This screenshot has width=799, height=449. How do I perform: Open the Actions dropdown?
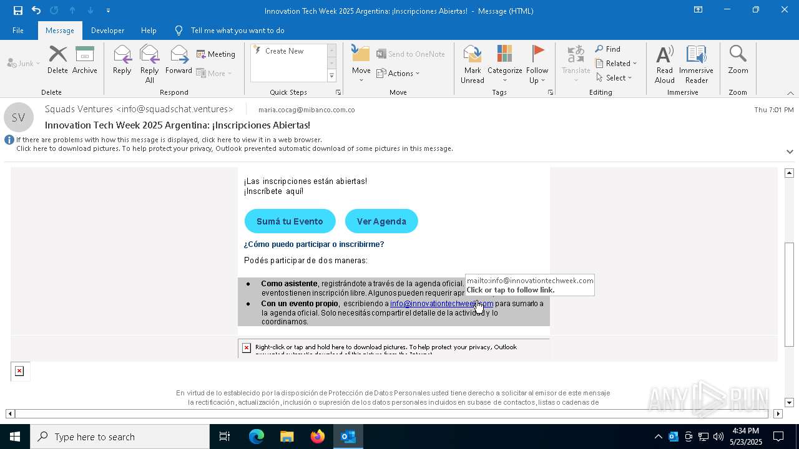398,73
